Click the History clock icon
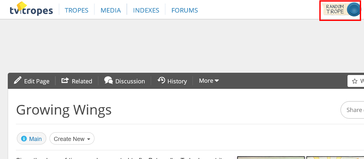 161,80
